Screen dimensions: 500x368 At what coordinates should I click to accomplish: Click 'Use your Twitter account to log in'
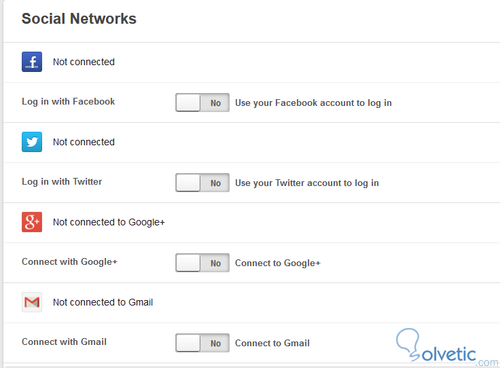[306, 183]
